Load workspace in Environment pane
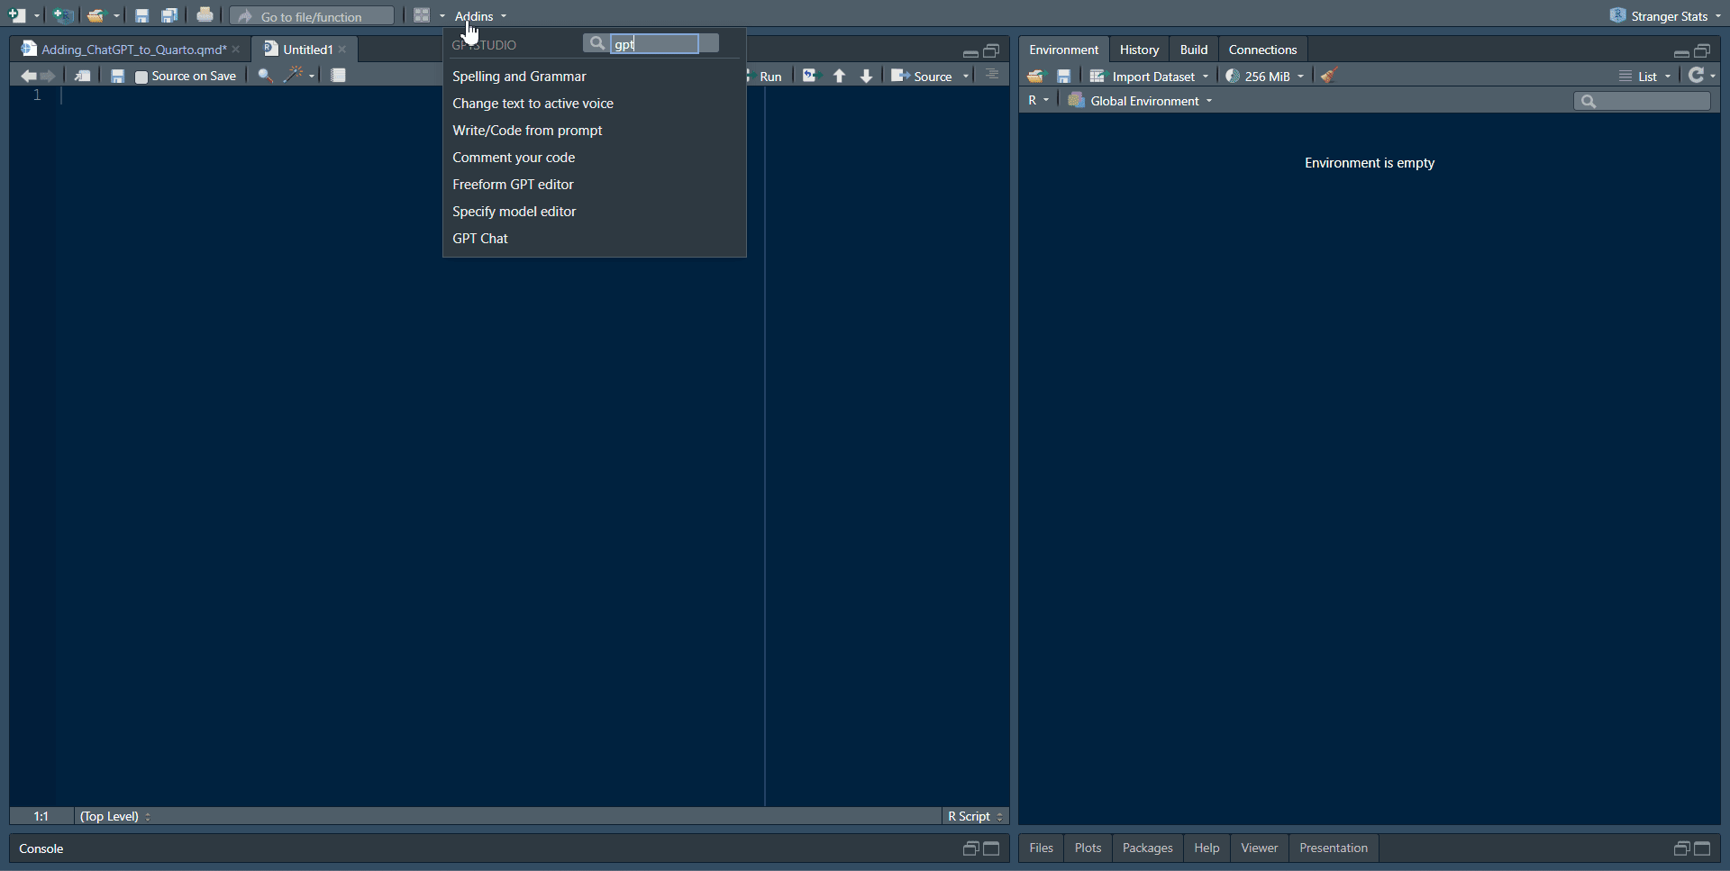Image resolution: width=1730 pixels, height=871 pixels. click(1035, 76)
